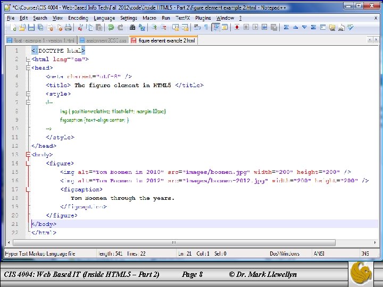Open the Search menu
This screenshot has width=383, height=287.
point(40,18)
